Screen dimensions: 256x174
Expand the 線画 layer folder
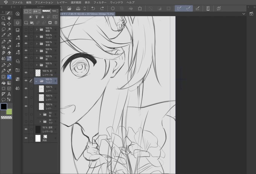[37, 29]
